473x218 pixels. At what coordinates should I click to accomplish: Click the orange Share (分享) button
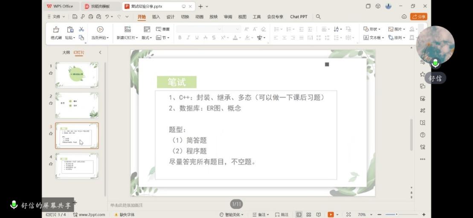point(418,17)
